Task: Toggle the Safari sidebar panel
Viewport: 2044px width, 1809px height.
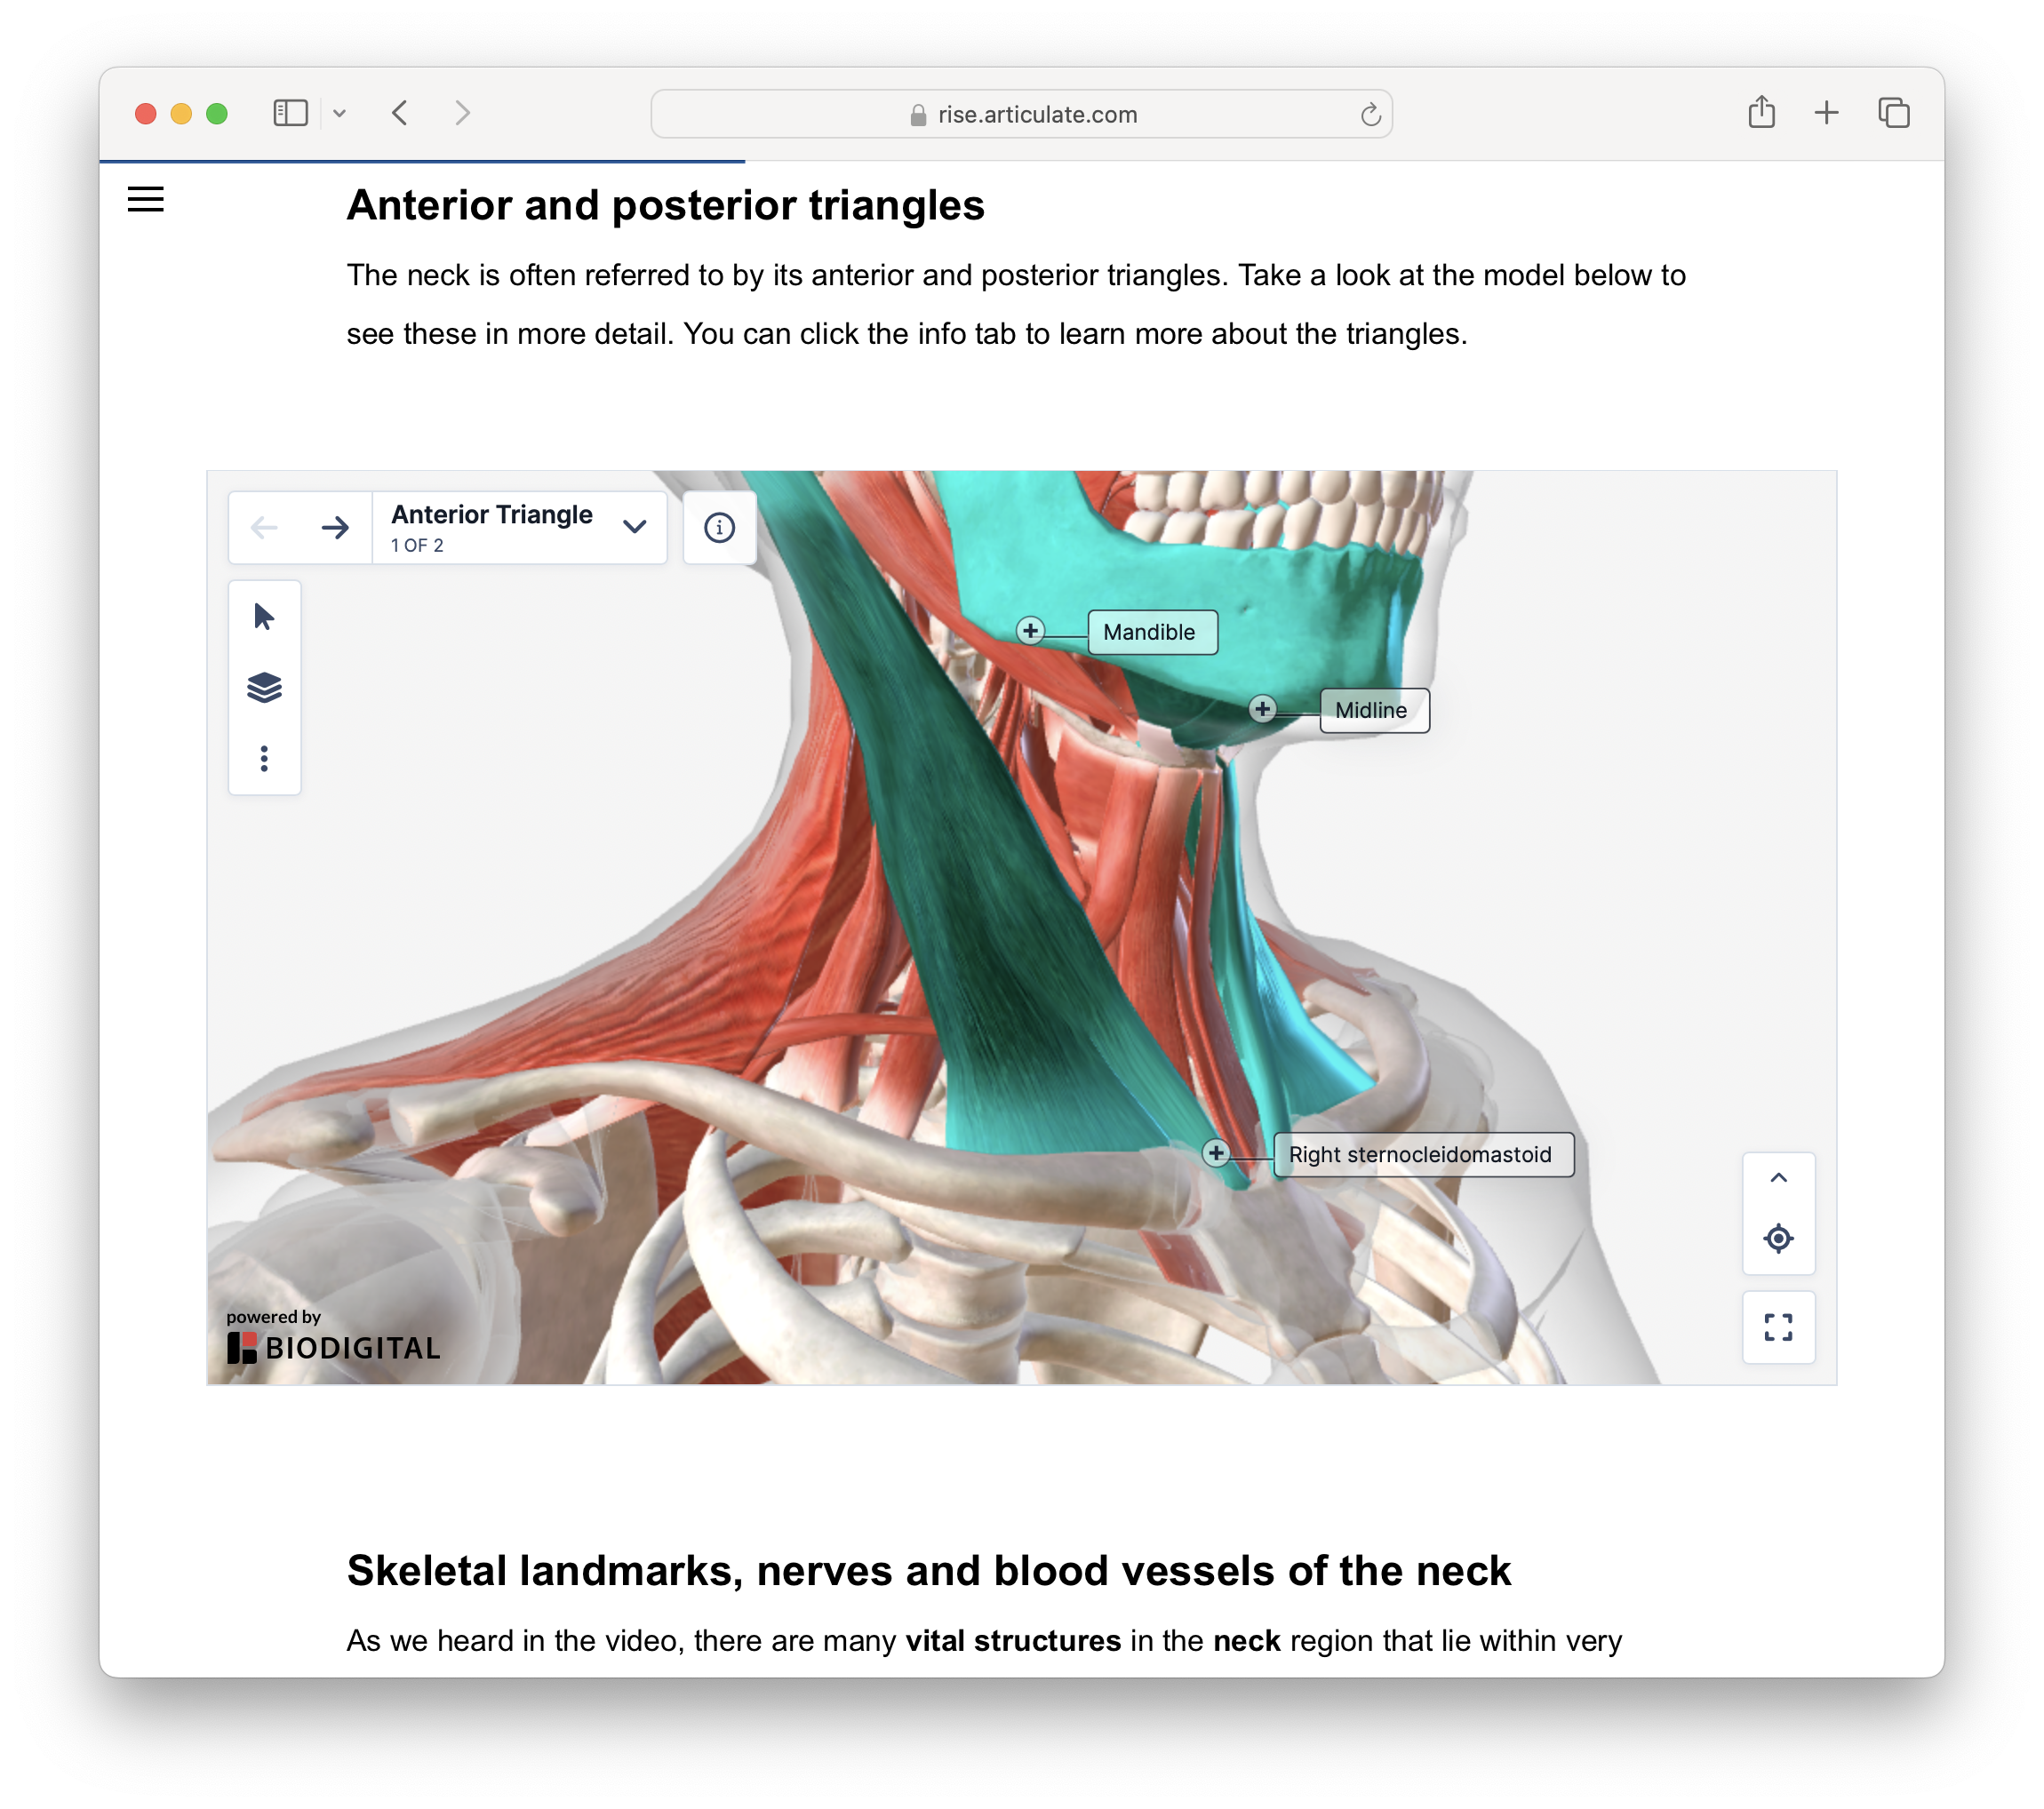Action: tap(290, 113)
